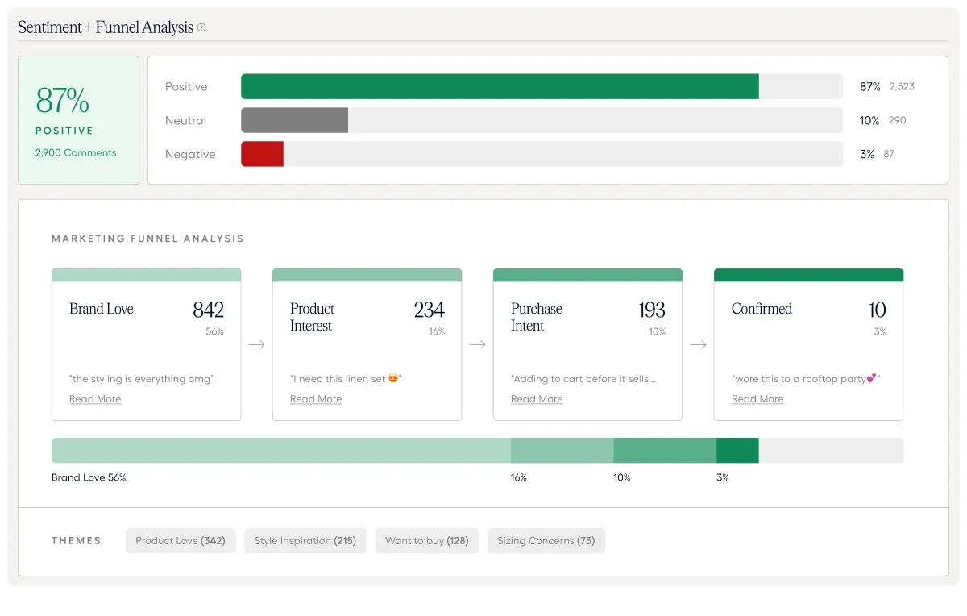Click the Marketing Funnel Analysis heading

coord(147,239)
